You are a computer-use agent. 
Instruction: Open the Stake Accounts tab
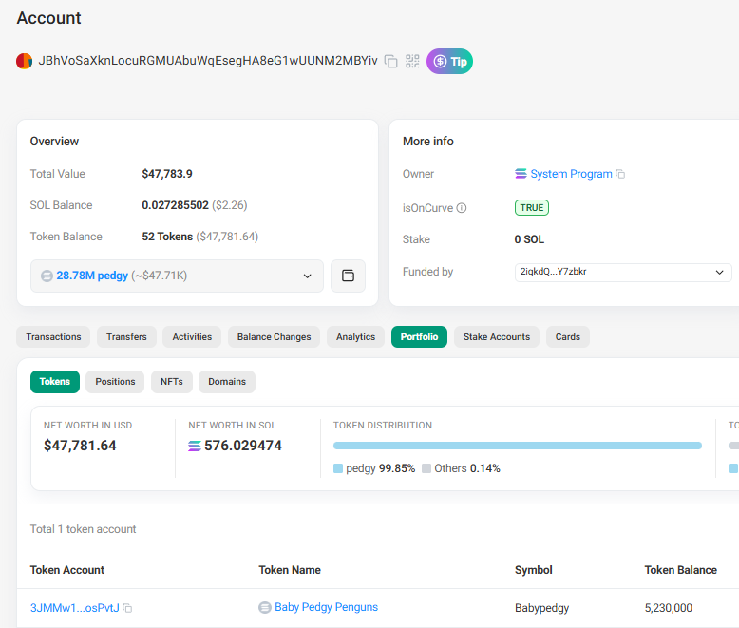point(496,336)
